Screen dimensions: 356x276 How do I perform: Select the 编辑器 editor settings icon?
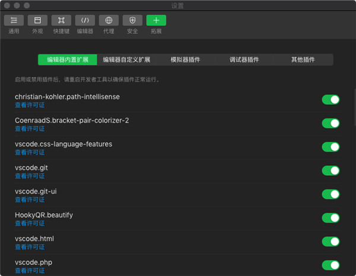(85, 20)
